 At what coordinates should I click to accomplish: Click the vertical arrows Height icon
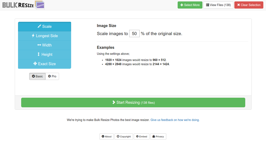39,54
